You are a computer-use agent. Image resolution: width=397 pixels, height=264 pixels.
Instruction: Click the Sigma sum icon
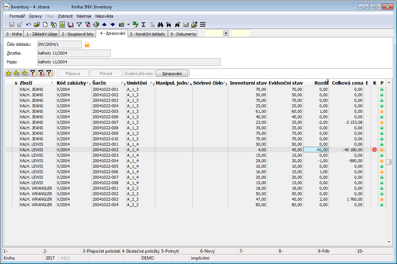[x=144, y=25]
